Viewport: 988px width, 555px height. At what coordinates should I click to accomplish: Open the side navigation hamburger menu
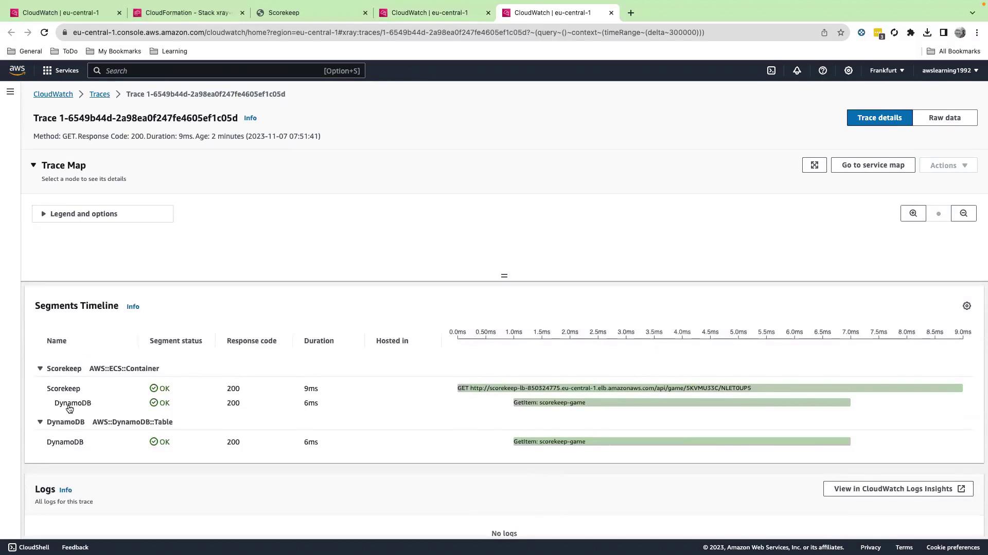click(x=10, y=92)
